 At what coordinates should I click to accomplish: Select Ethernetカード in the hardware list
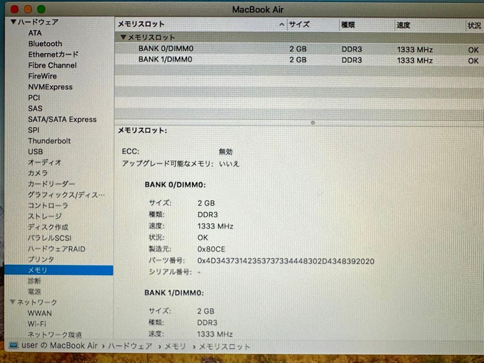tap(52, 54)
